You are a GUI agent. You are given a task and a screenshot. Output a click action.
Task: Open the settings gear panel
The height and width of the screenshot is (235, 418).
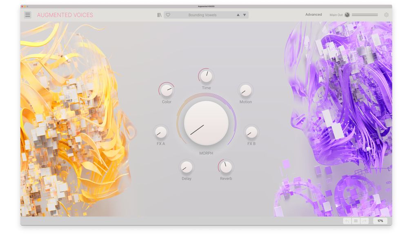386,15
